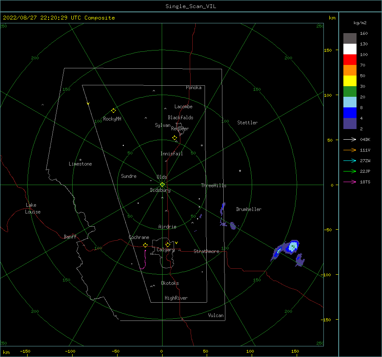Click the yellow diamond marker above Calgary
The width and height of the screenshot is (382, 357).
point(168,245)
